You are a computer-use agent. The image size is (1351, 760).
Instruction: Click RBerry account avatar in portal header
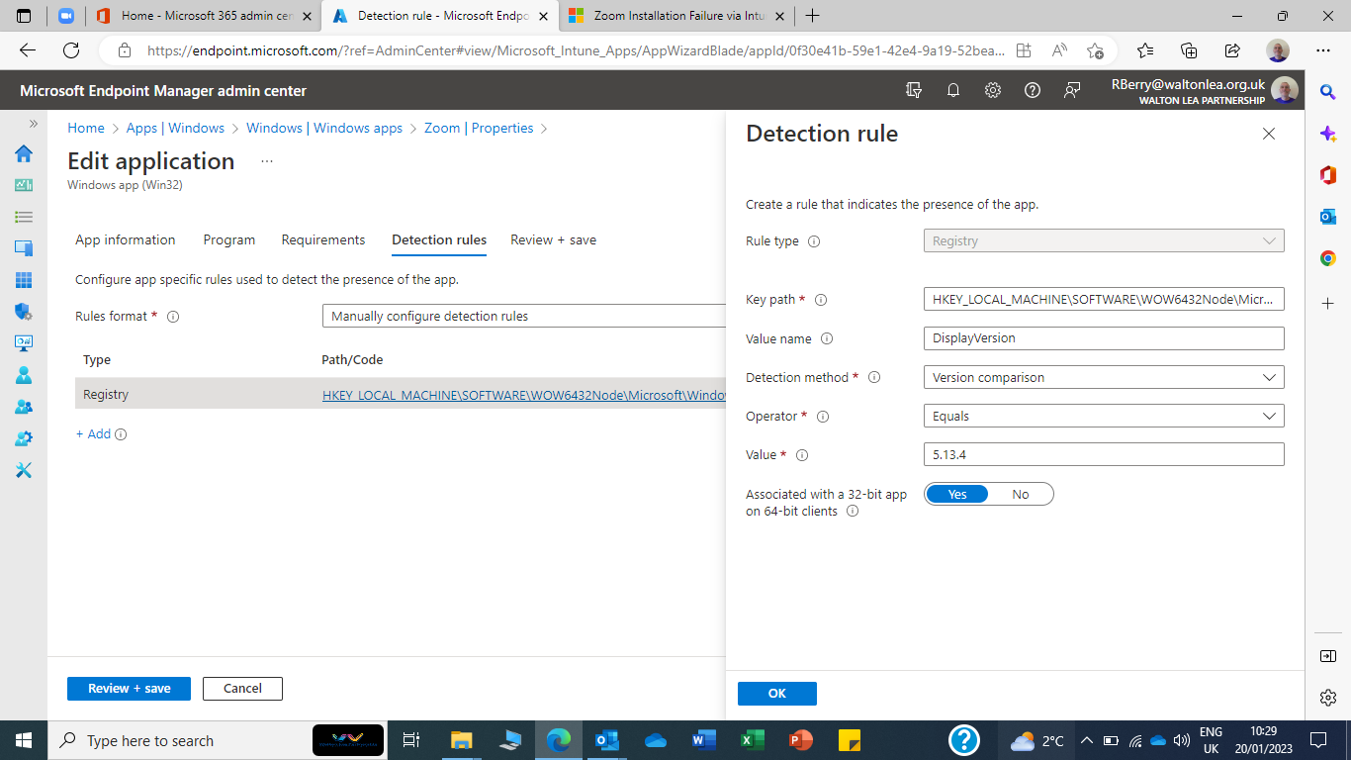click(1285, 91)
